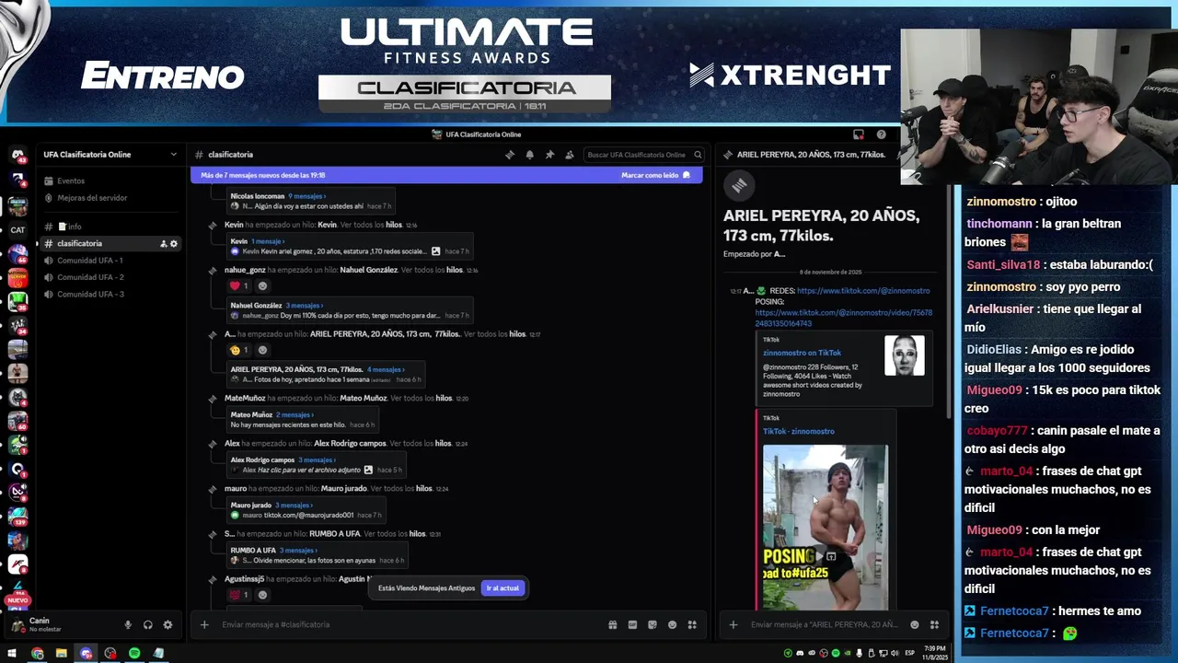Viewport: 1178px width, 663px height.
Task: Click Ir al actual button
Action: (502, 587)
